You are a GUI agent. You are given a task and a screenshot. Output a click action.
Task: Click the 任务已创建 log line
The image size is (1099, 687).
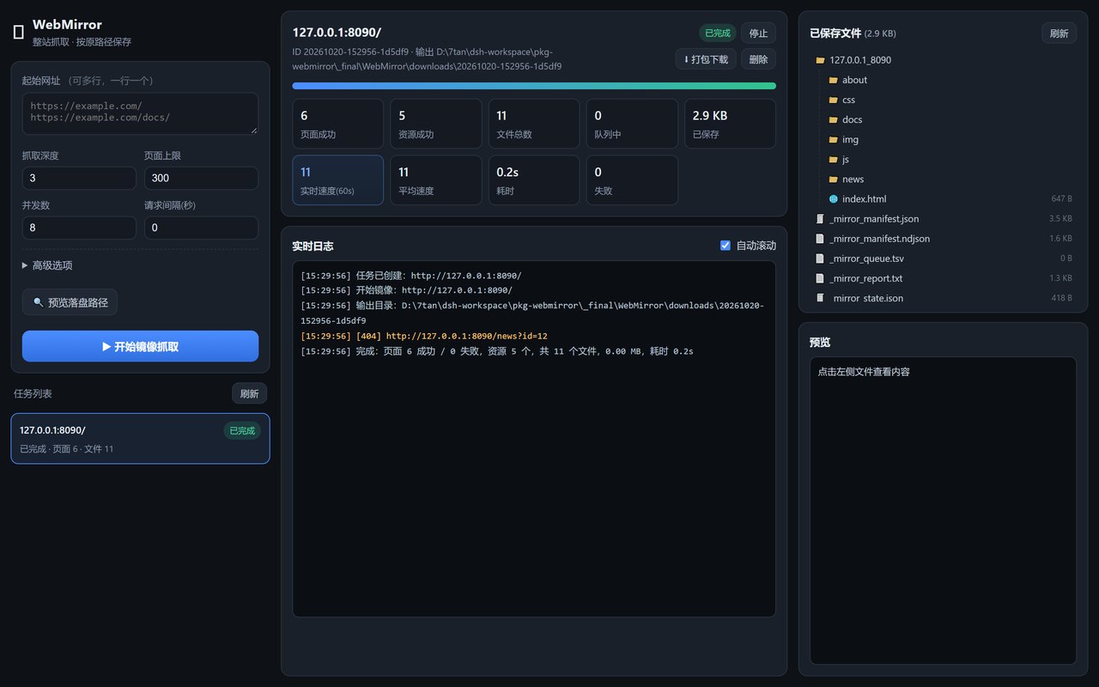[x=411, y=276]
